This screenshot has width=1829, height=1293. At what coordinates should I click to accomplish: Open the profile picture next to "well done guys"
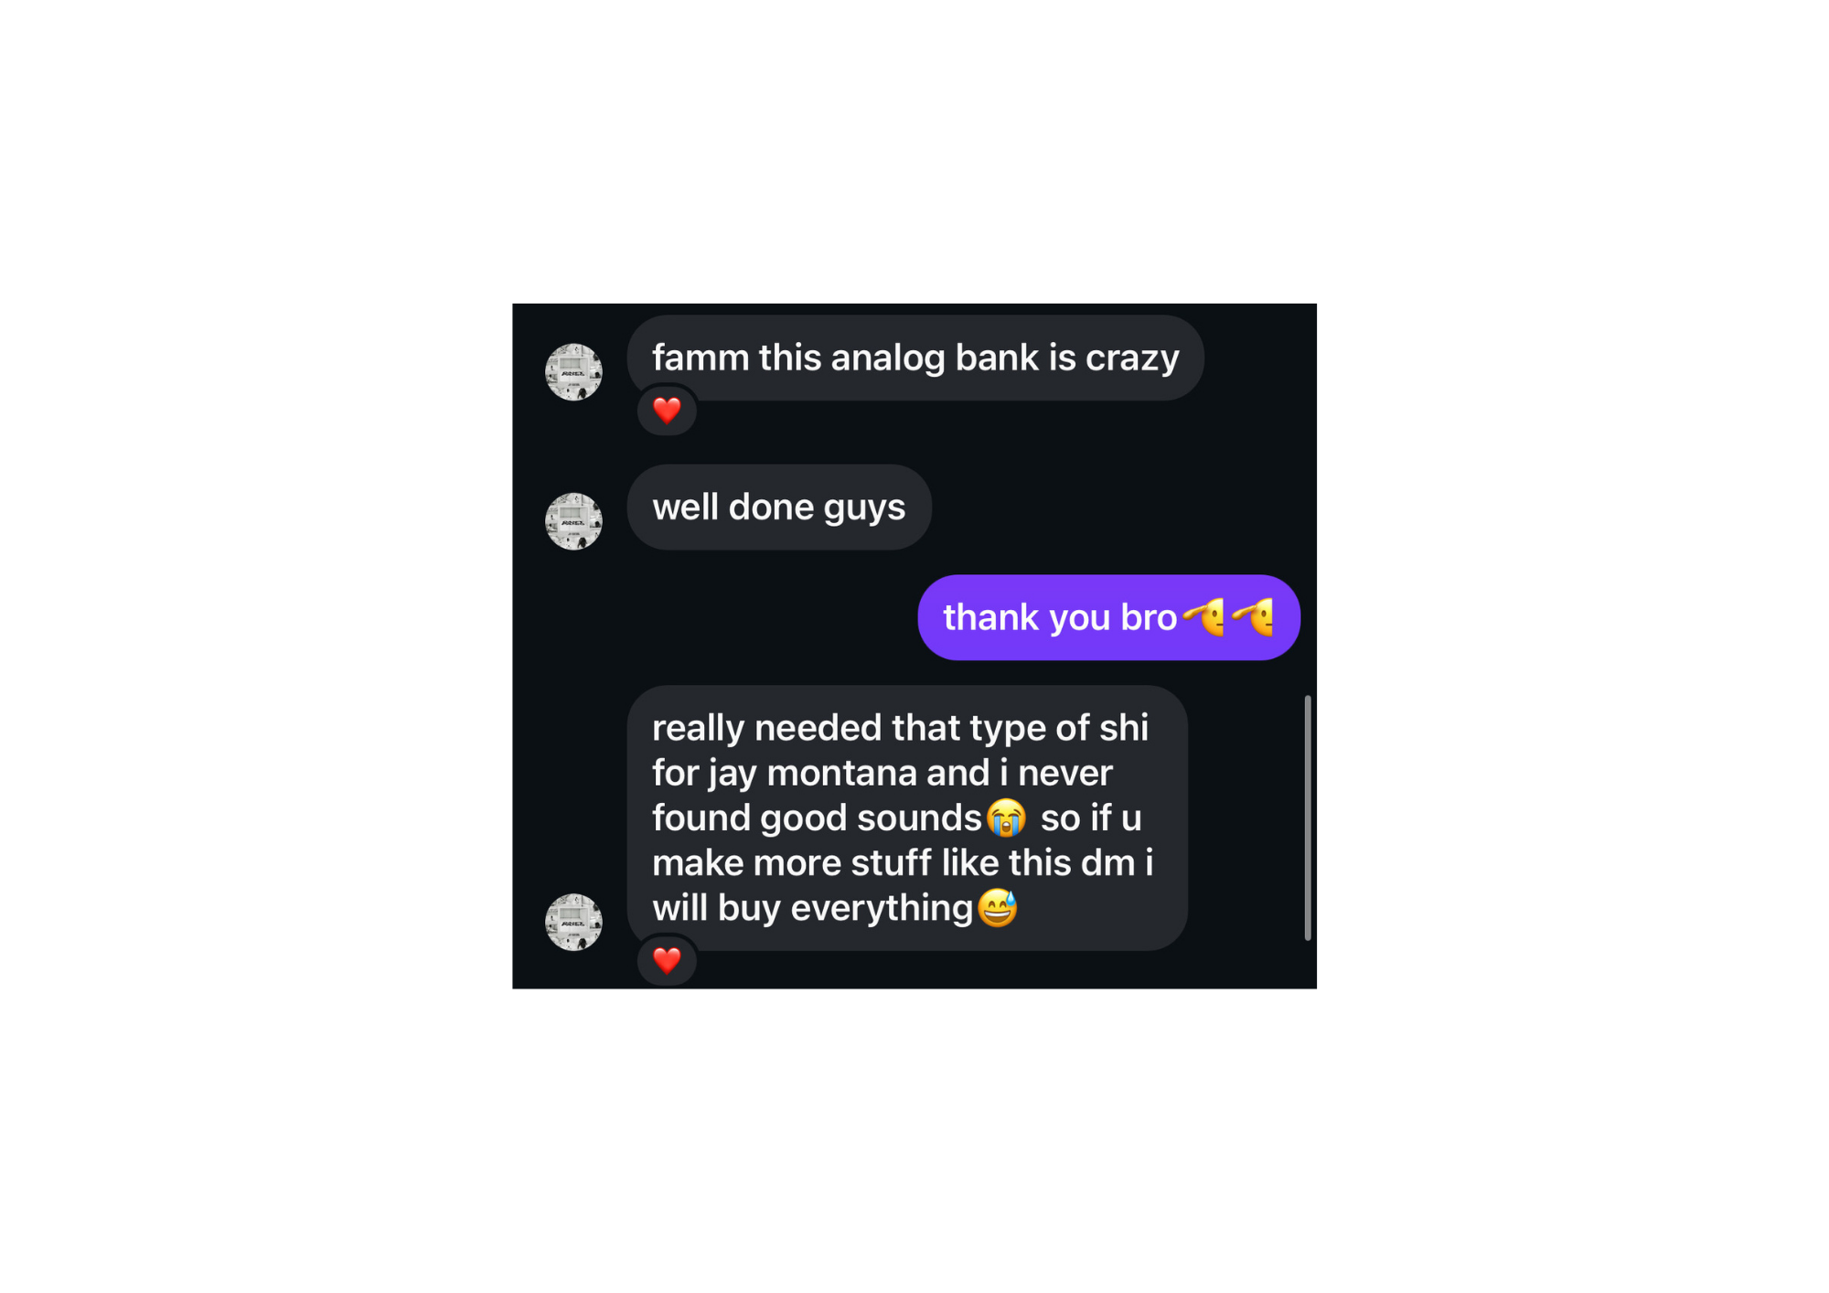573,521
